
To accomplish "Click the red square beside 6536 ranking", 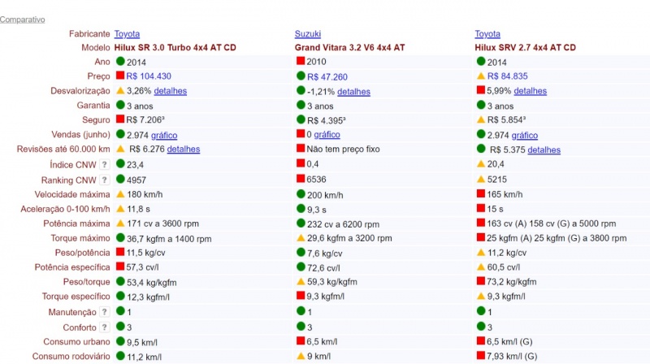I will click(x=301, y=179).
